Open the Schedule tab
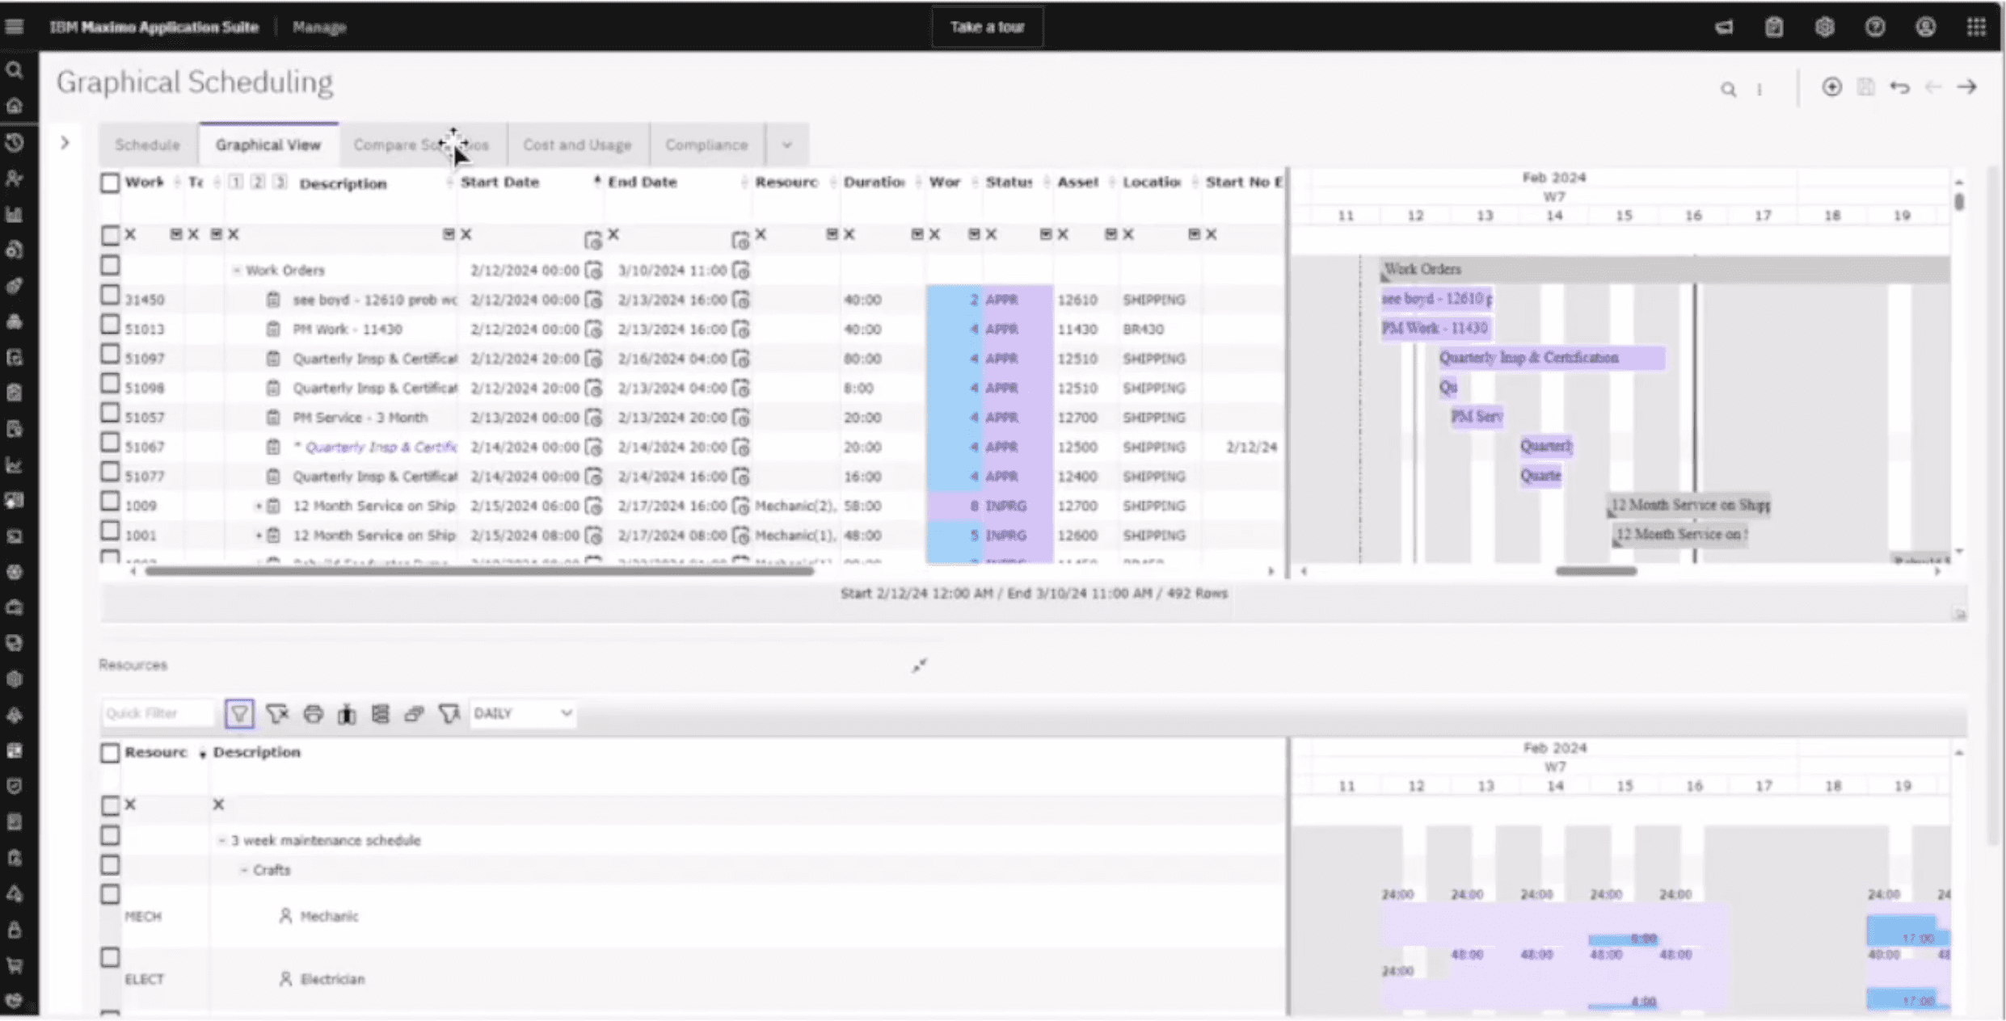Image resolution: width=2006 pixels, height=1021 pixels. point(147,145)
